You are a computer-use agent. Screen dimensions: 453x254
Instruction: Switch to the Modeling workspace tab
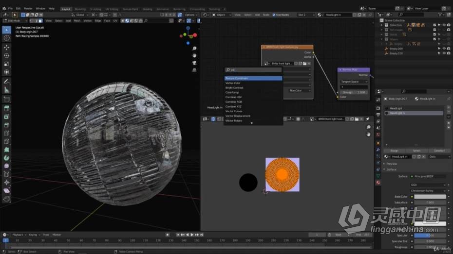(80, 9)
